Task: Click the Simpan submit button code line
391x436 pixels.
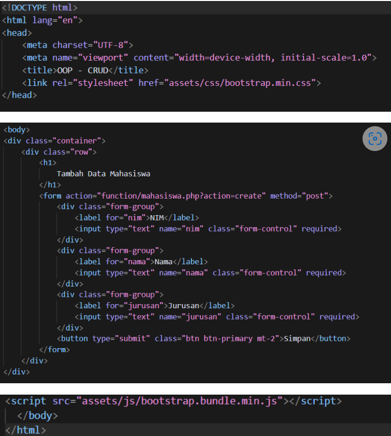Action: coord(205,339)
